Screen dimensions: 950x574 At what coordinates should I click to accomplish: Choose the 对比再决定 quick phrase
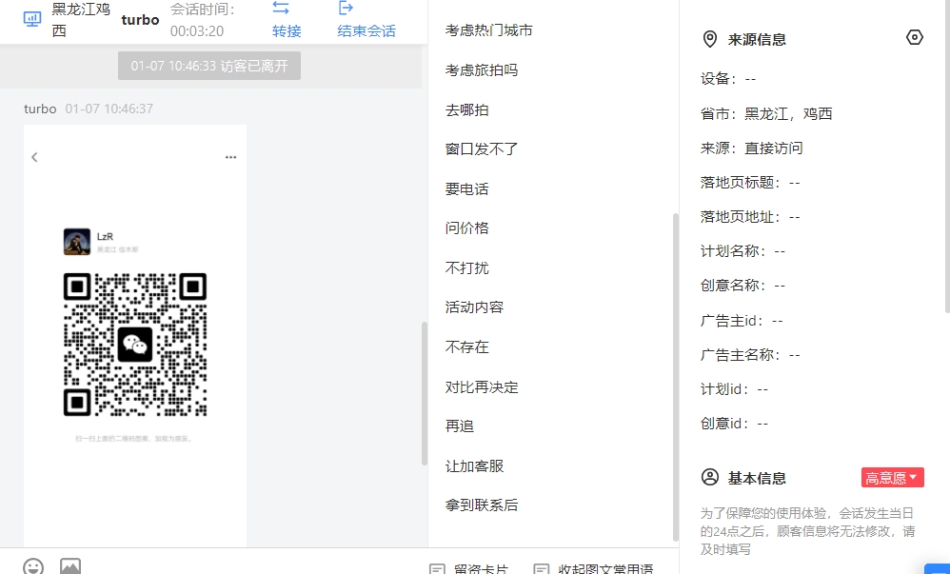coord(482,387)
